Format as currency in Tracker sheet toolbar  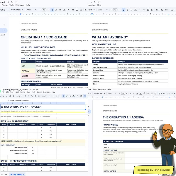click(25, 96)
